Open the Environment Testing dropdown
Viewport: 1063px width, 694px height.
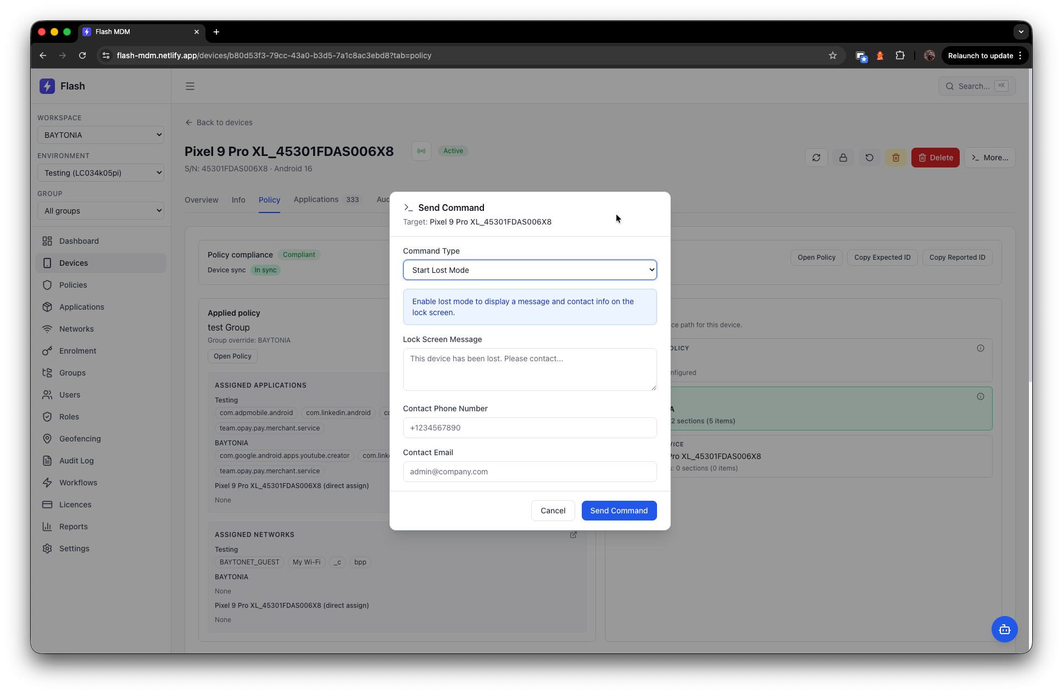[101, 173]
